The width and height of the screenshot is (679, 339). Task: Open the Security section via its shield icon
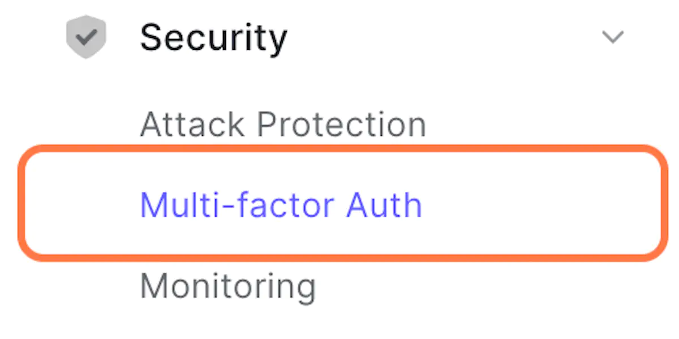click(x=86, y=37)
